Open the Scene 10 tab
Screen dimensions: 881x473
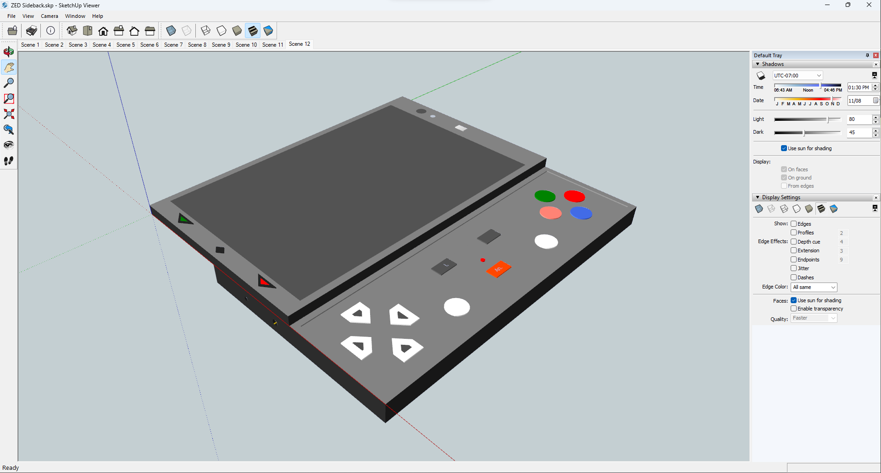point(246,45)
